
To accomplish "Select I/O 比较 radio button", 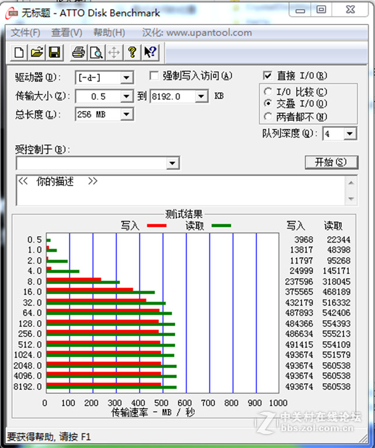I will [x=268, y=92].
